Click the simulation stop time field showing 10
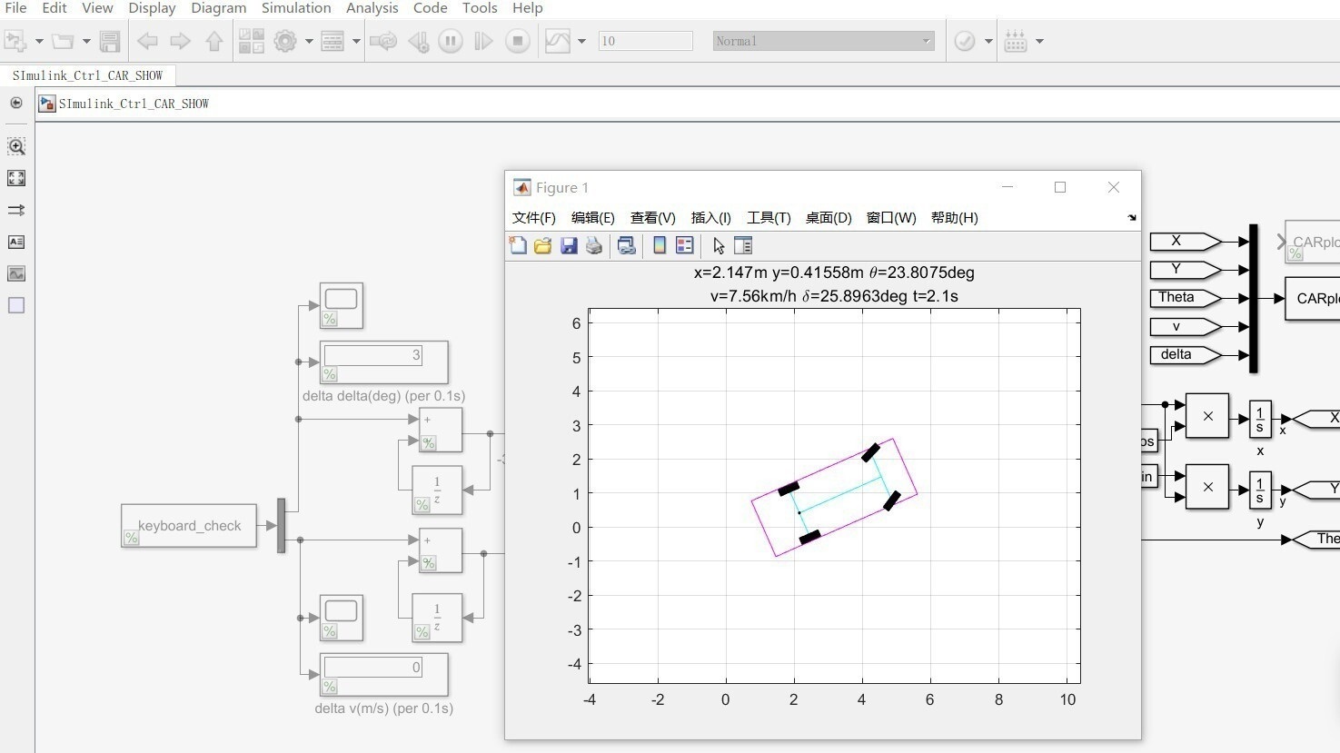Viewport: 1340px width, 753px height. tap(645, 41)
